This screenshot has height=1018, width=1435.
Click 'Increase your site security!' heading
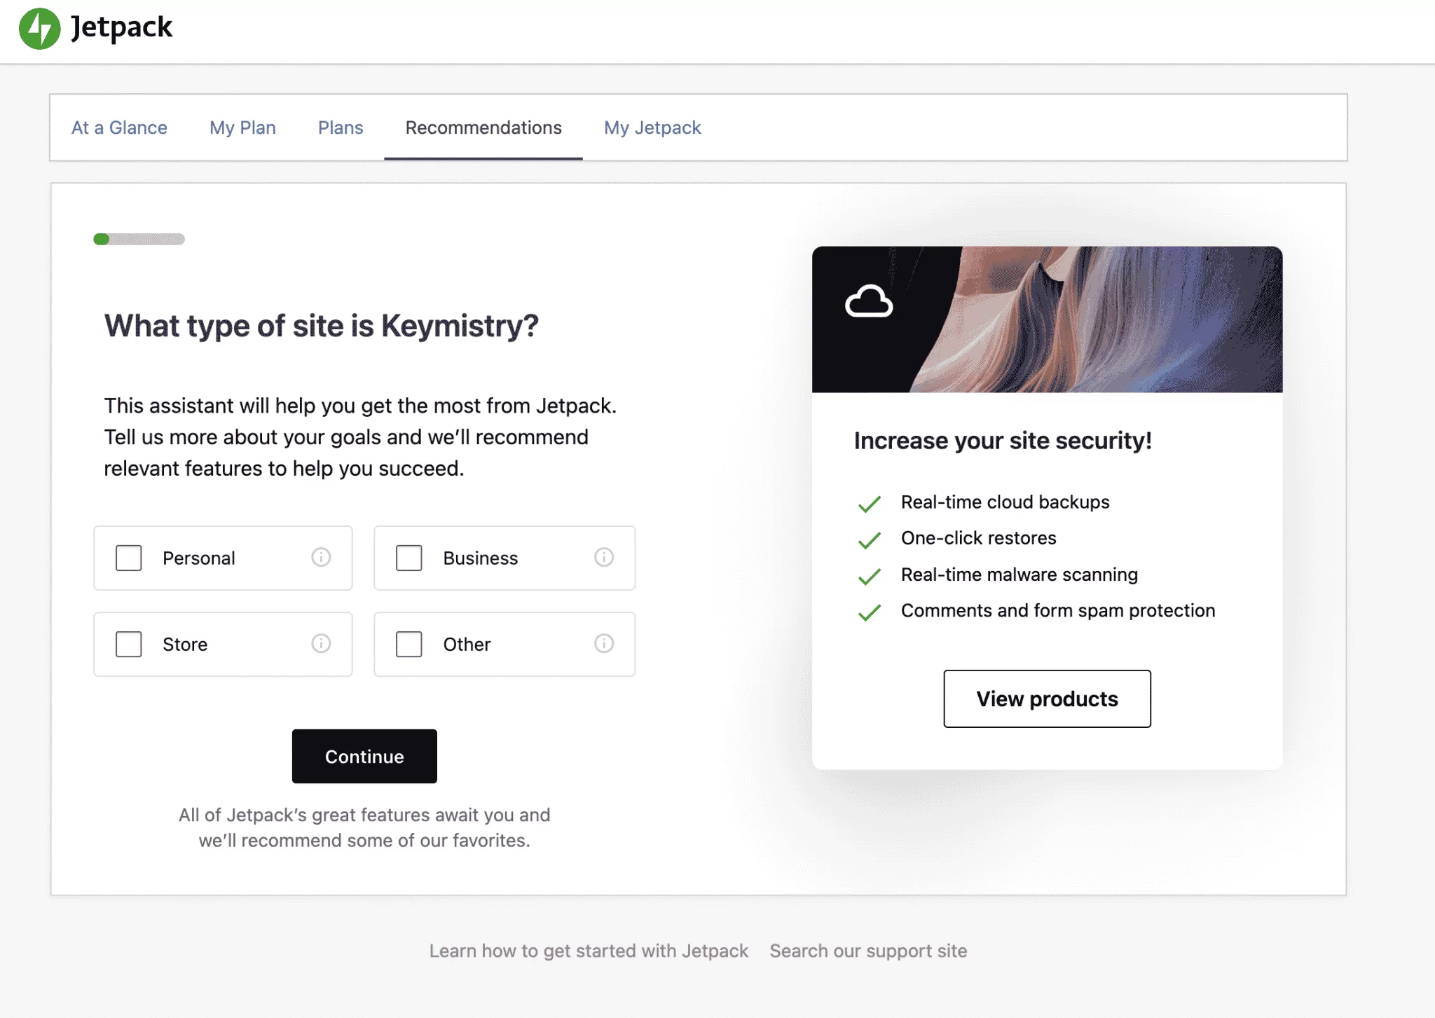(1003, 441)
